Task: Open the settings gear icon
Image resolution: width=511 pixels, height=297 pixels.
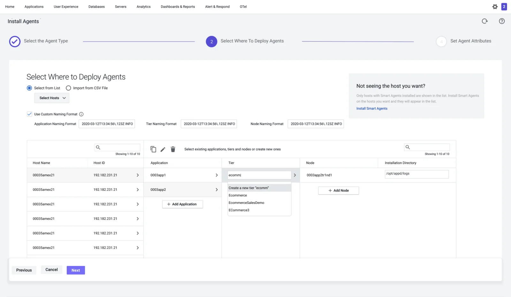Action: (495, 7)
